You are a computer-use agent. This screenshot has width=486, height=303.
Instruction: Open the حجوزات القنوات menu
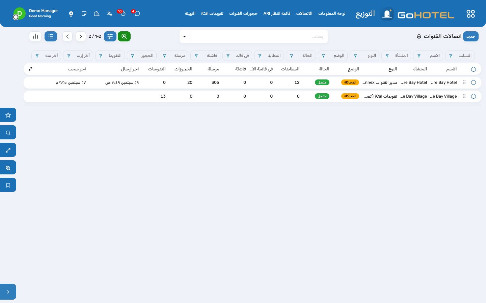tap(243, 13)
